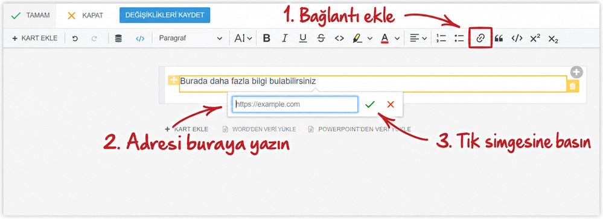Insert a blockquote with quote icon
This screenshot has height=219, width=603.
[x=499, y=39]
